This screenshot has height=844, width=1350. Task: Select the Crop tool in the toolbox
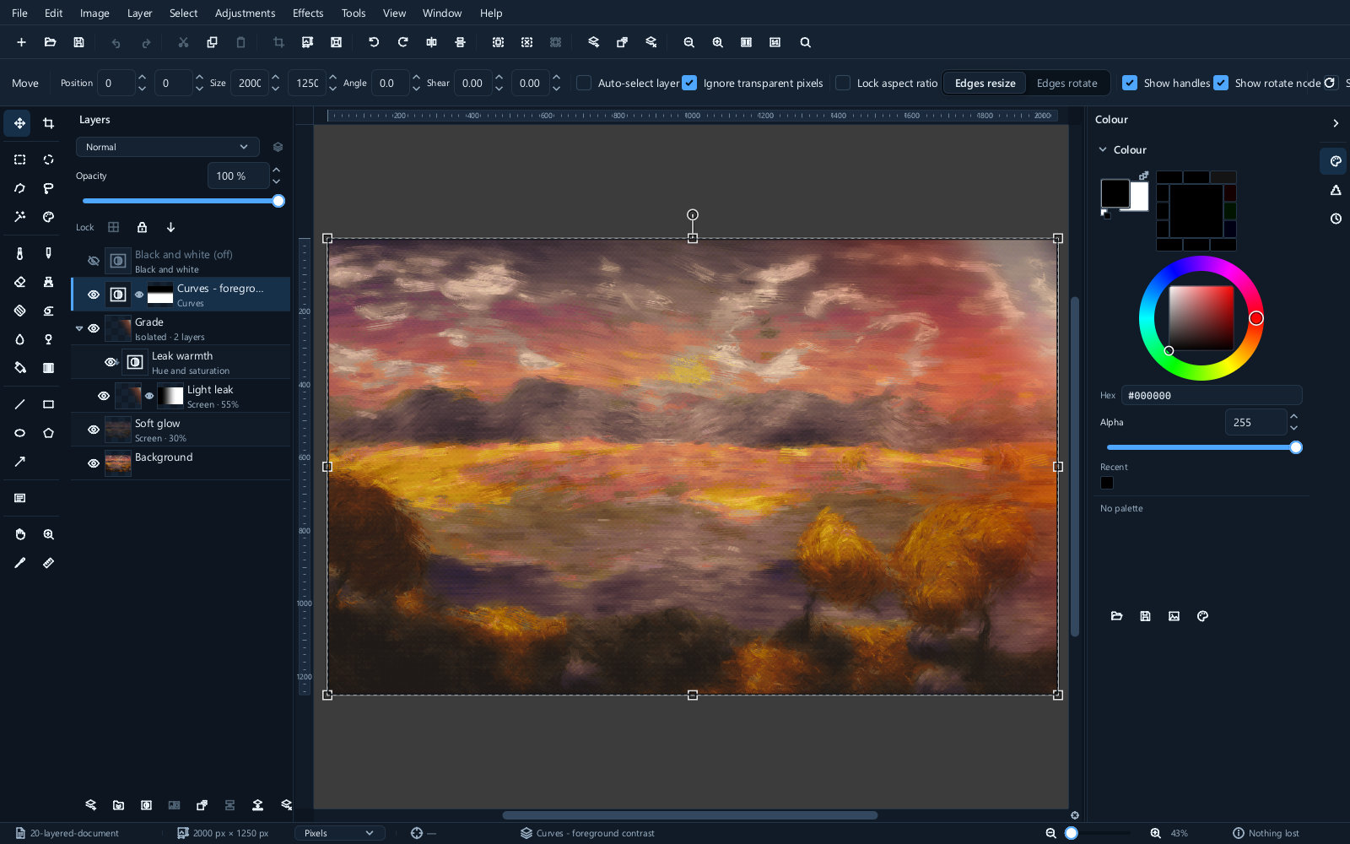(48, 123)
